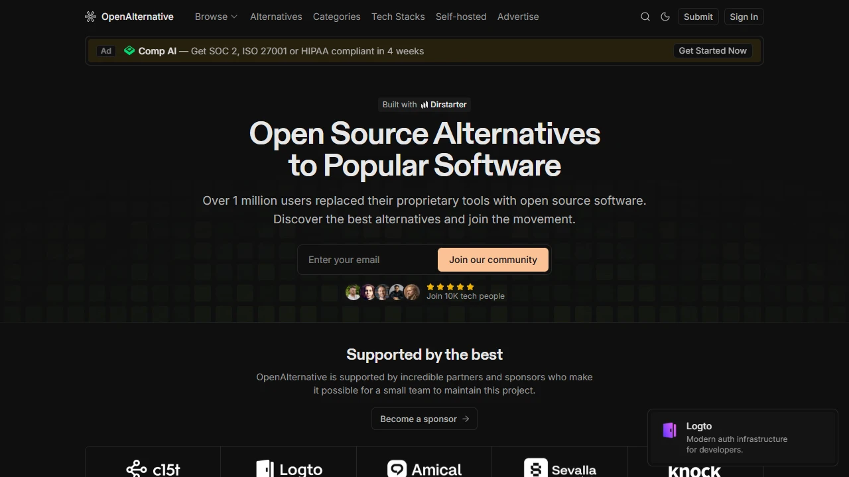Click the OpenAlternative asterisk logo icon
This screenshot has width=849, height=477.
(90, 17)
